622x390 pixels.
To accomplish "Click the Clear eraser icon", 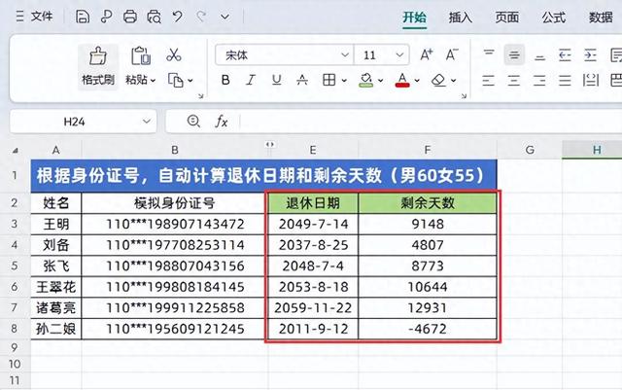I will click(438, 80).
